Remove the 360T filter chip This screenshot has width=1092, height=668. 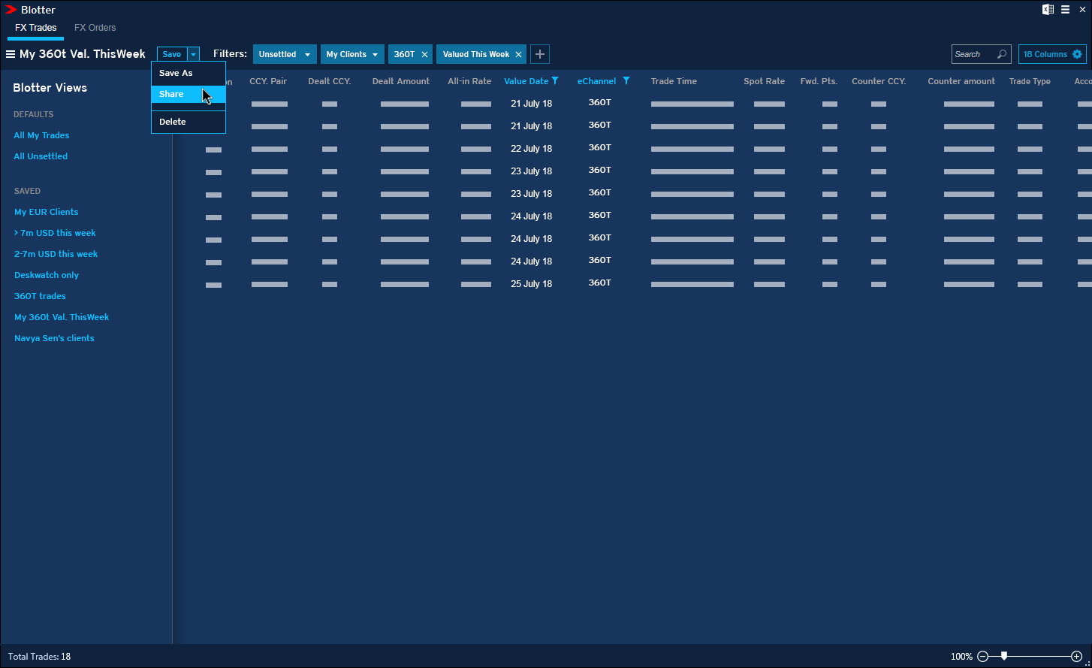click(x=424, y=54)
